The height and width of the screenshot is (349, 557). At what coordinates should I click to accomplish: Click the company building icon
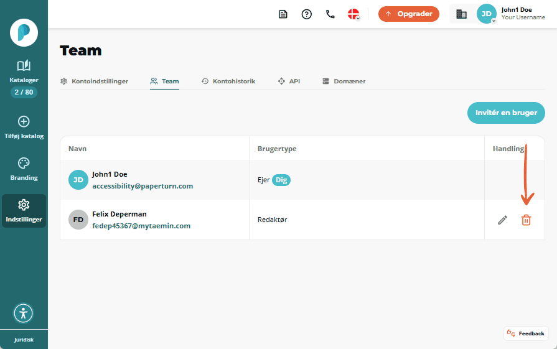click(x=461, y=14)
